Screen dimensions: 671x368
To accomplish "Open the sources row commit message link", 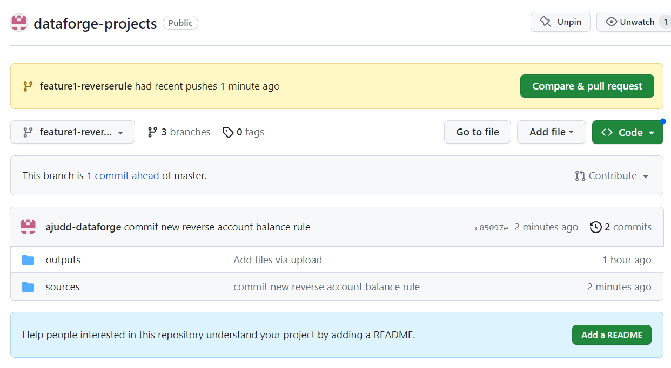I will point(326,287).
